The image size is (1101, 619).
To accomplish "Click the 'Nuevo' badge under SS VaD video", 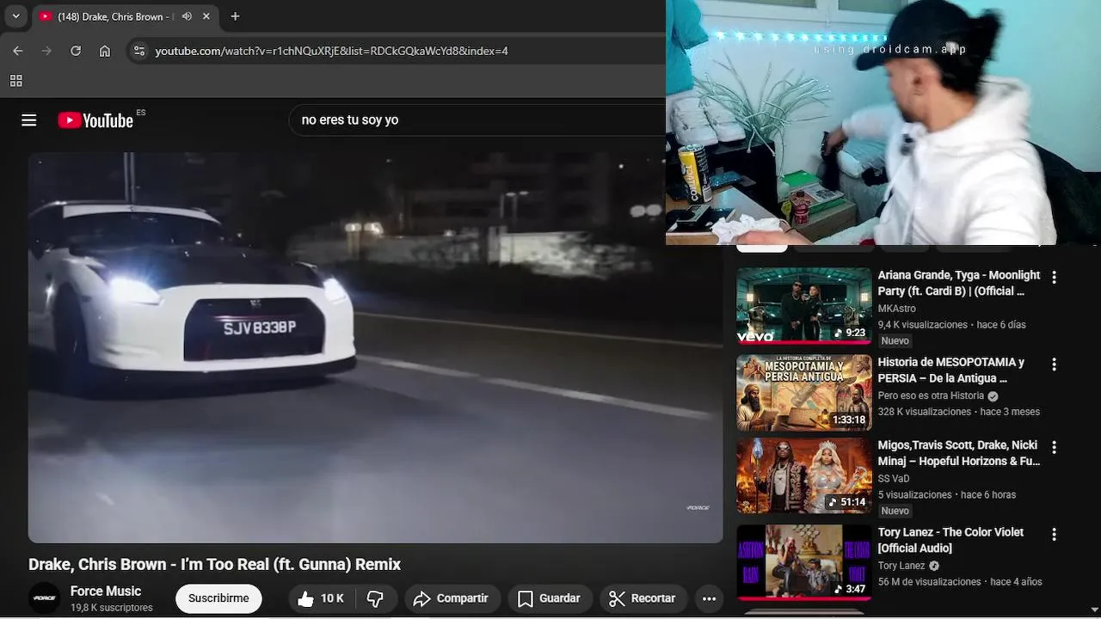I will 895,511.
